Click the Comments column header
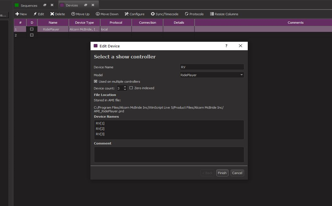Screen dimensions: 332x206 pyautogui.click(x=296, y=22)
